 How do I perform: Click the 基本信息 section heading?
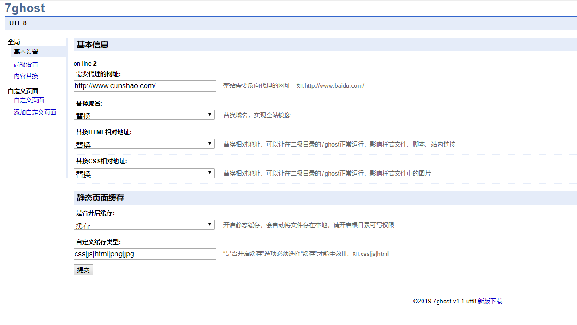[92, 45]
